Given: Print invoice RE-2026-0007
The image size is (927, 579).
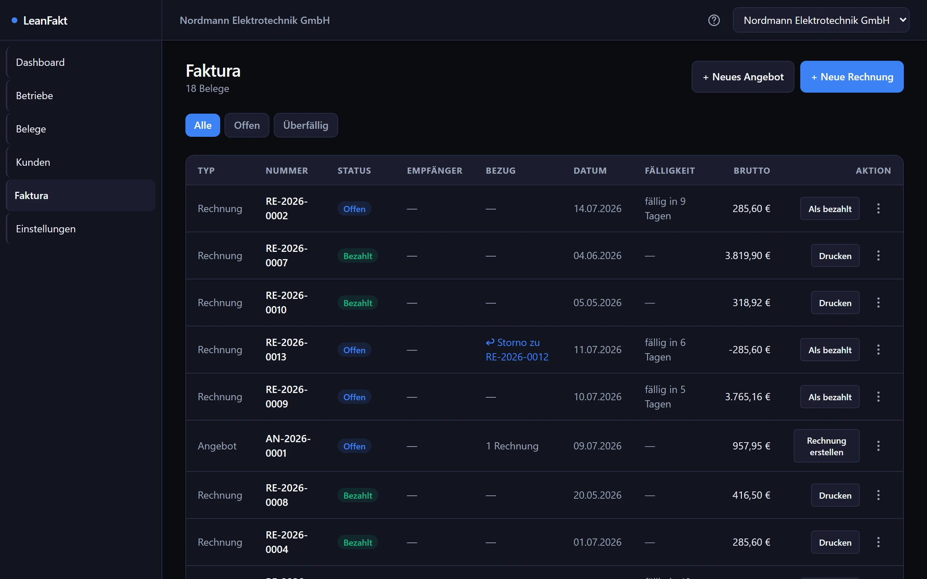Looking at the screenshot, I should pos(835,255).
